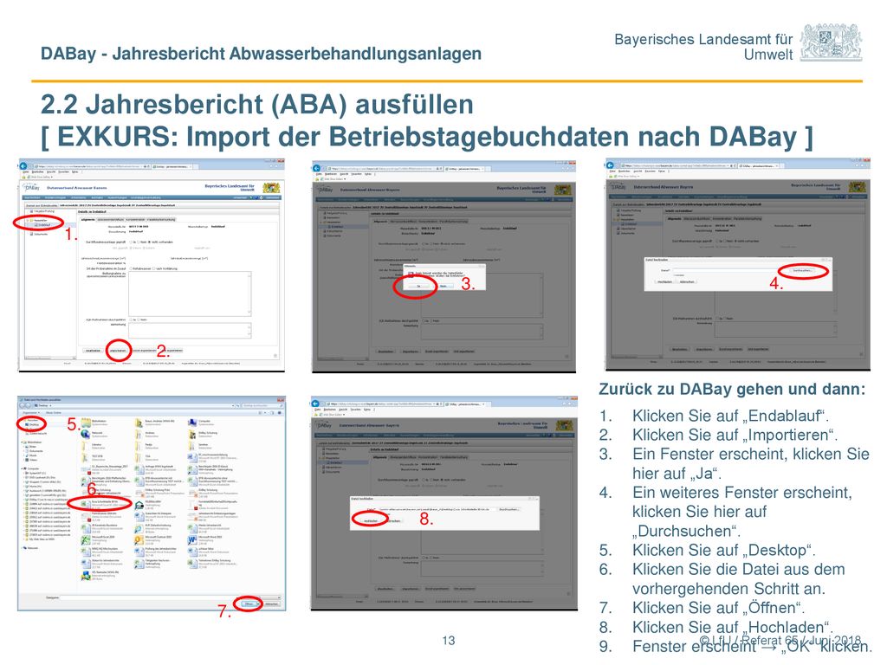This screenshot has height=665, width=887.
Task: Click Hochladen in the bottom-middle upload dialog
Action: pyautogui.click(x=371, y=520)
